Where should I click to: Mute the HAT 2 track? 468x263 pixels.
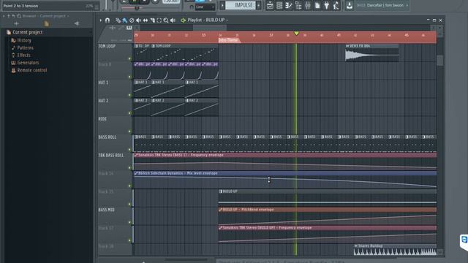(129, 113)
